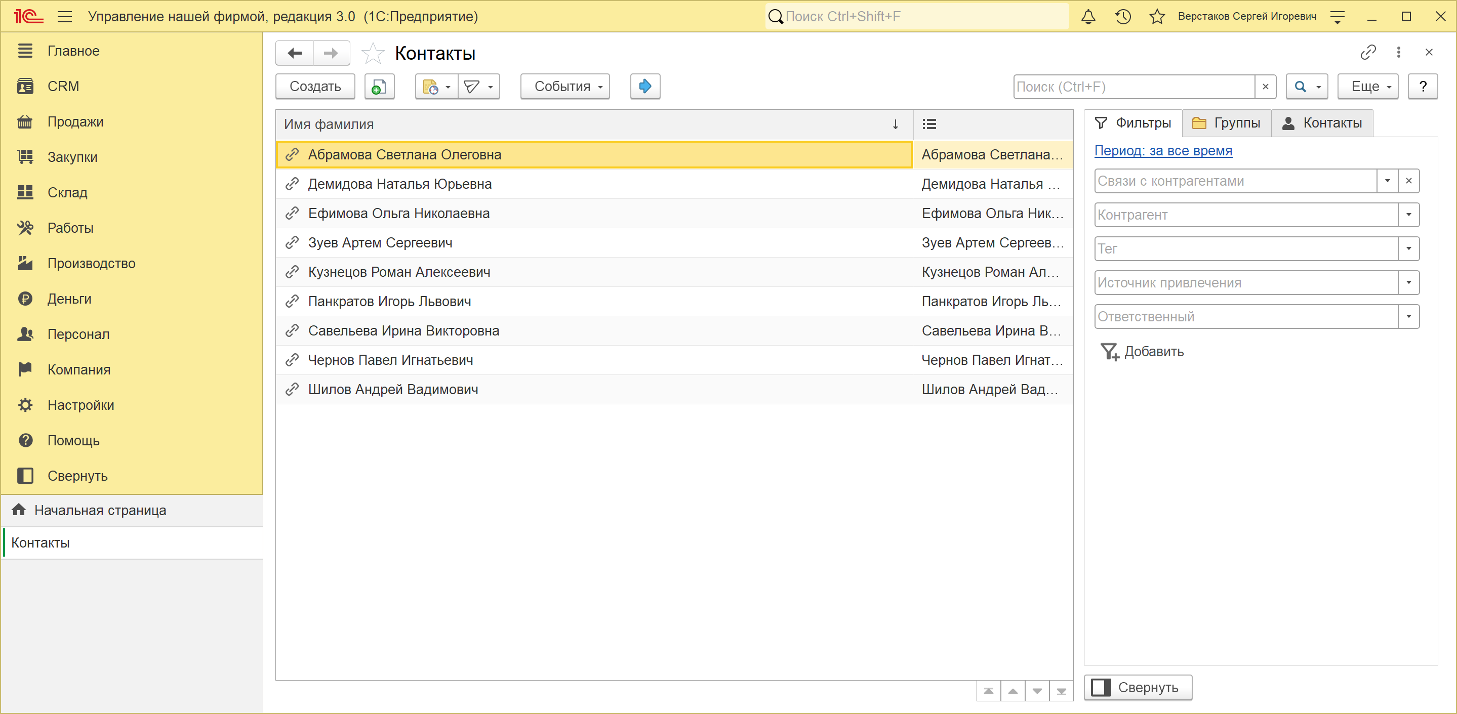The width and height of the screenshot is (1457, 714).
Task: Click the Период: за все время link
Action: click(1163, 150)
